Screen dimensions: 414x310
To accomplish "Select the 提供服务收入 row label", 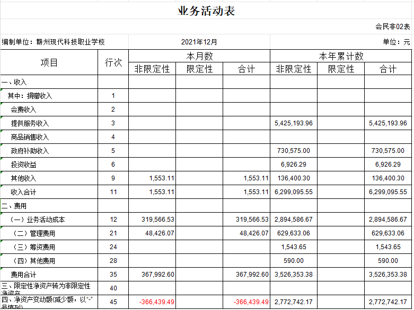I will point(30,123).
